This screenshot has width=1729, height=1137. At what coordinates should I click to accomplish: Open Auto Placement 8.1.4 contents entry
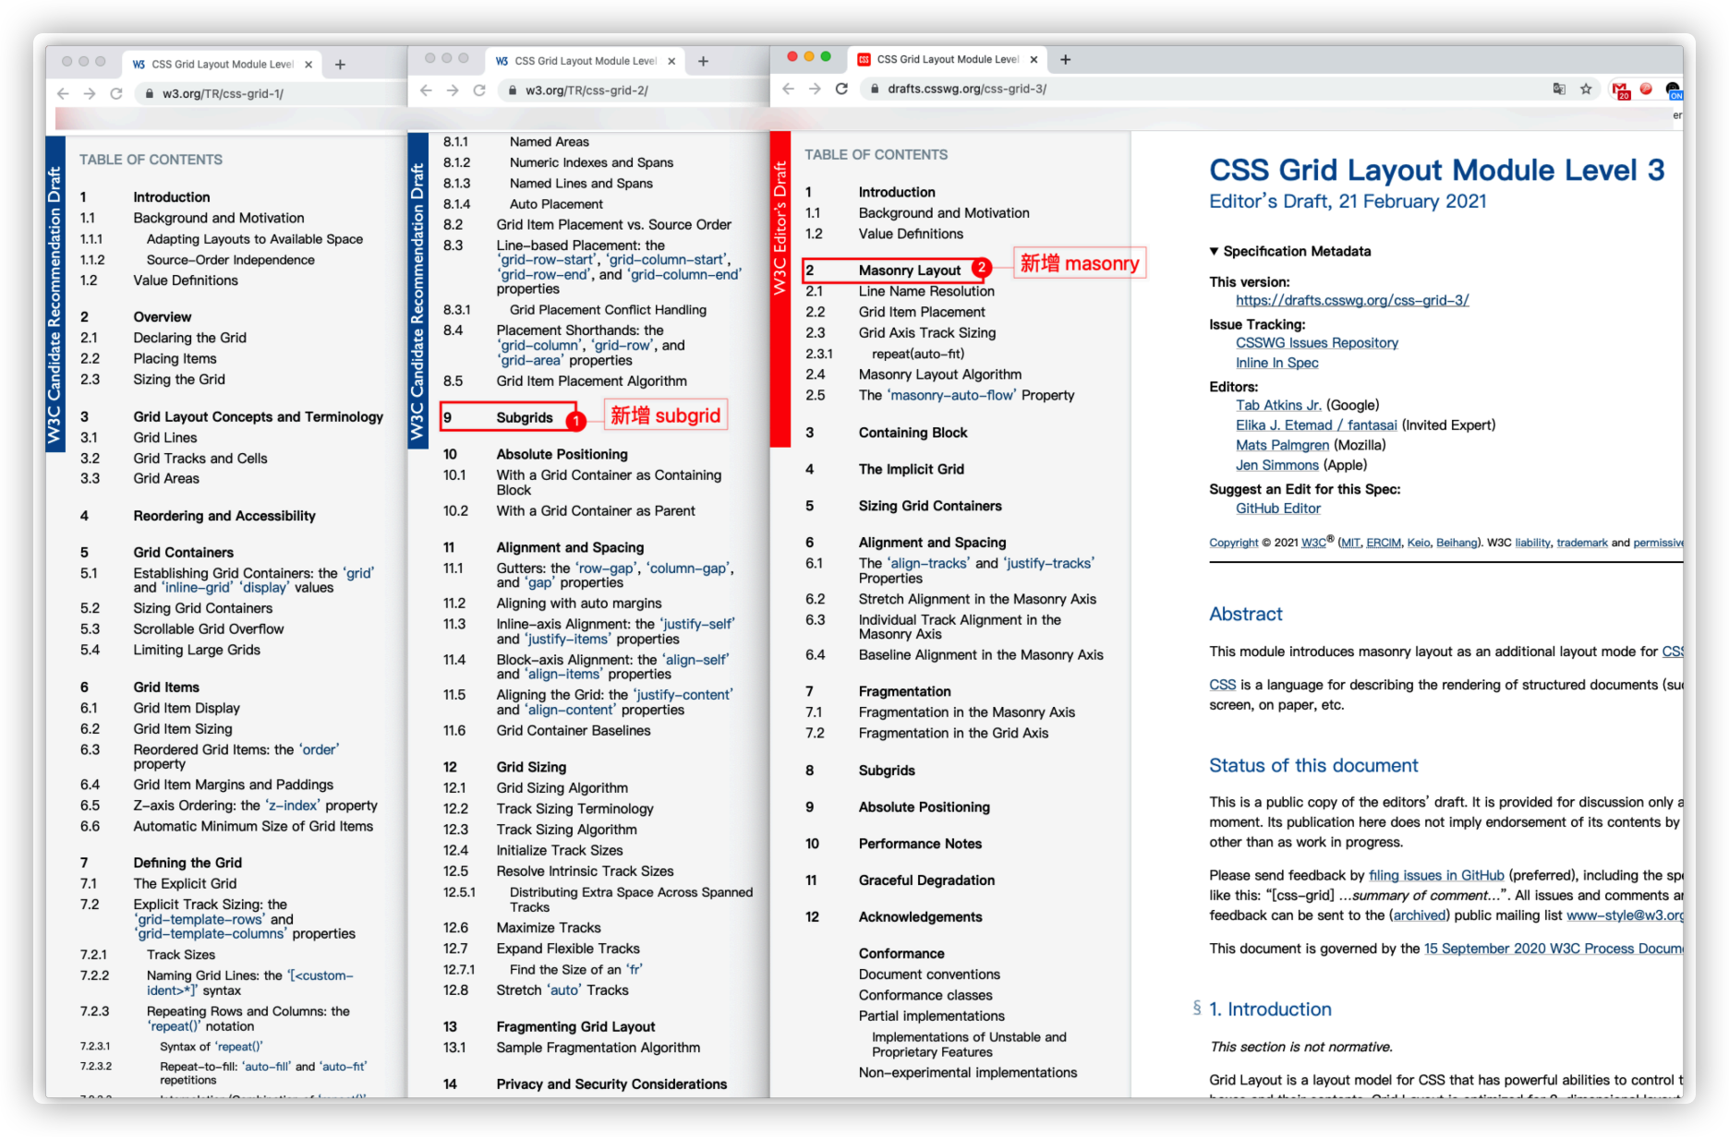tap(556, 204)
